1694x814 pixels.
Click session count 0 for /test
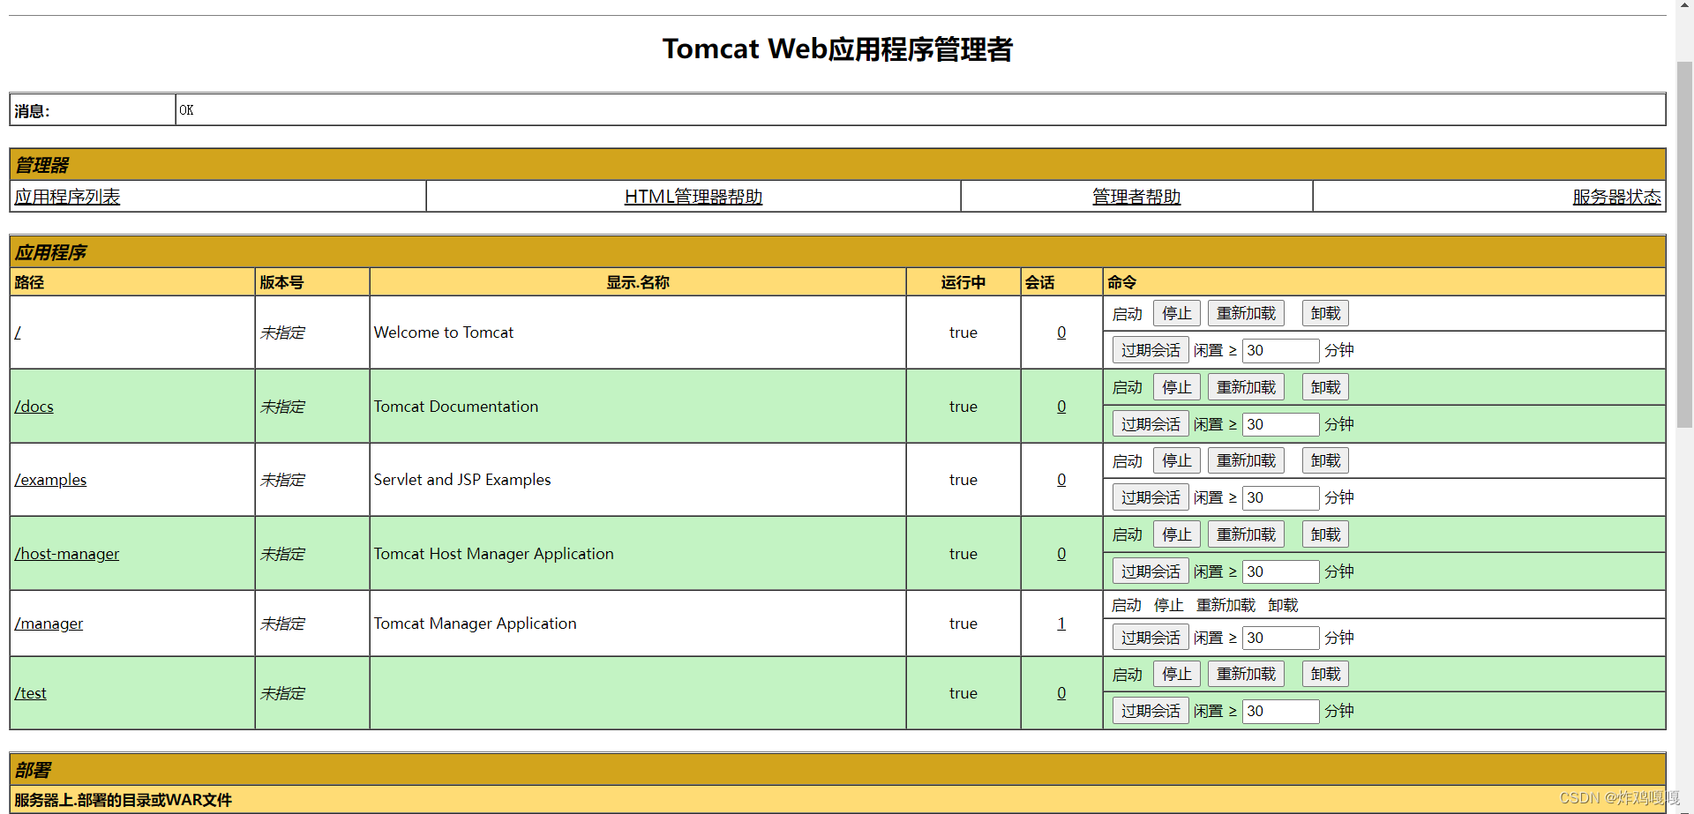[x=1061, y=693]
